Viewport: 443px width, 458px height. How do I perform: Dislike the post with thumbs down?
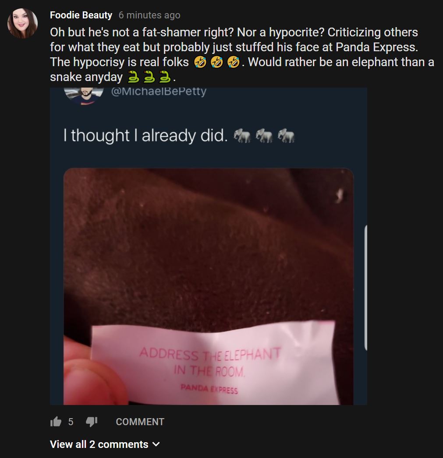(x=92, y=422)
